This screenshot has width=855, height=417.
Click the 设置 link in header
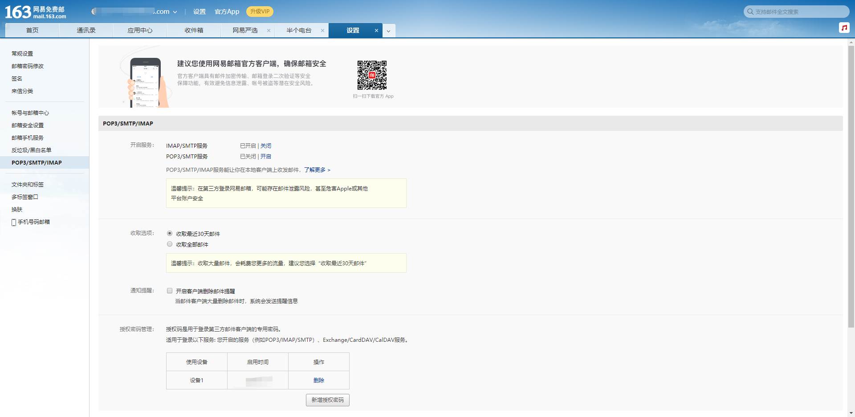[x=199, y=12]
